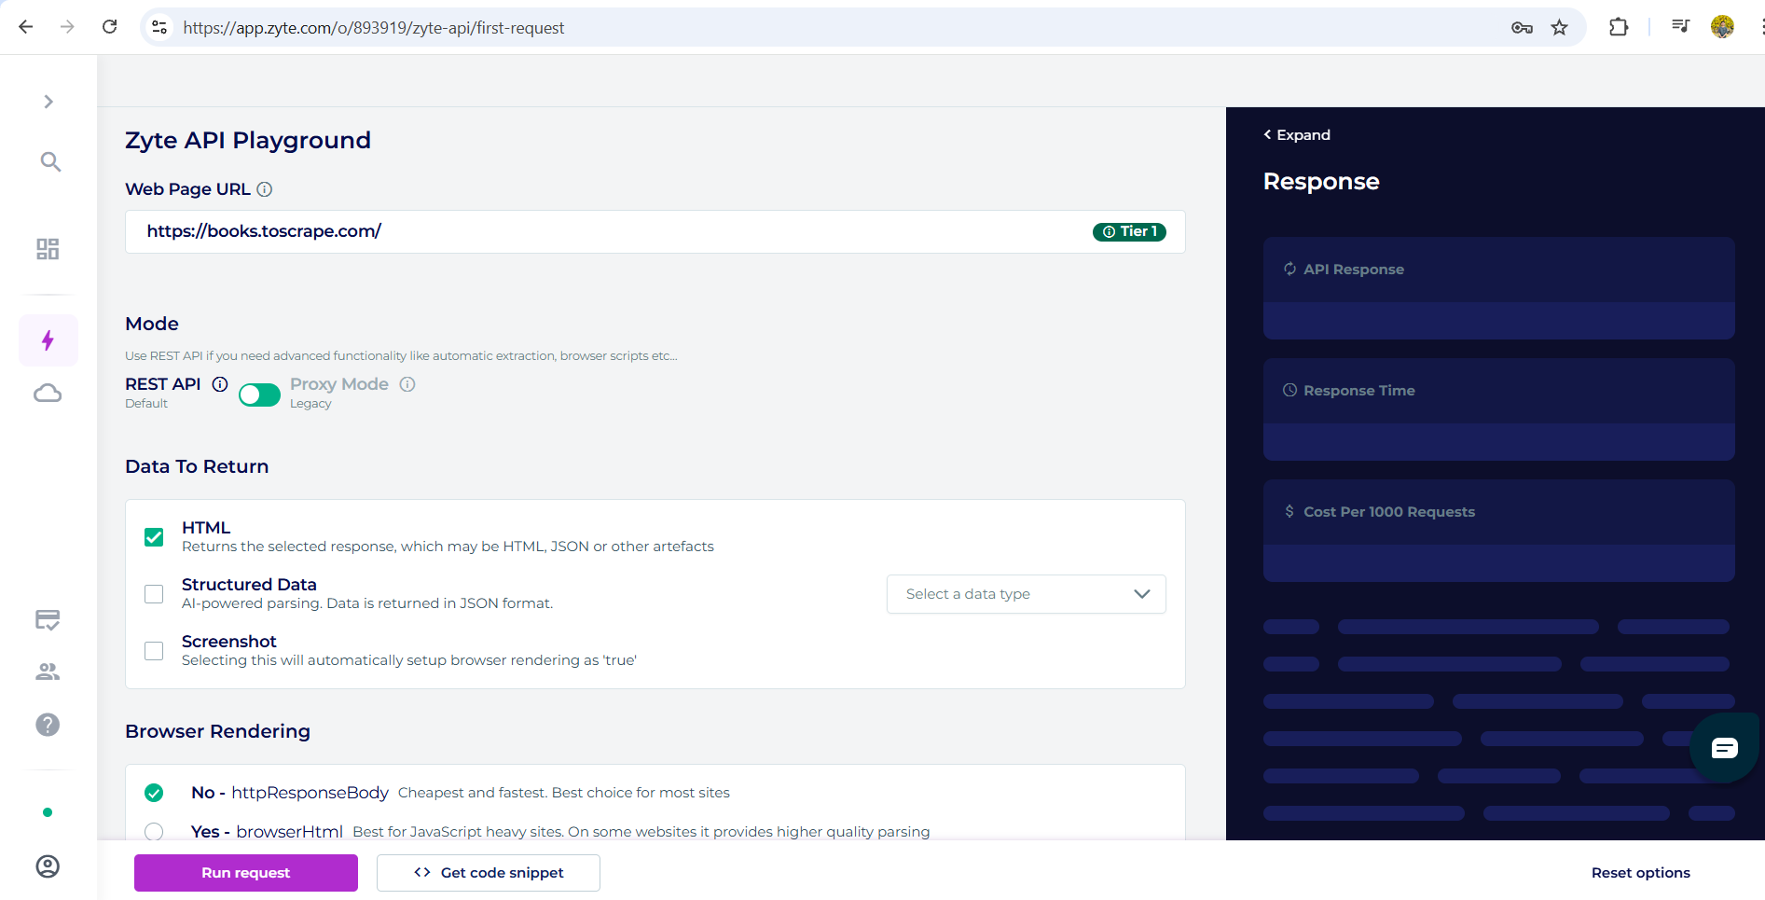The height and width of the screenshot is (900, 1765).
Task: Open the help question mark icon
Action: [x=48, y=725]
